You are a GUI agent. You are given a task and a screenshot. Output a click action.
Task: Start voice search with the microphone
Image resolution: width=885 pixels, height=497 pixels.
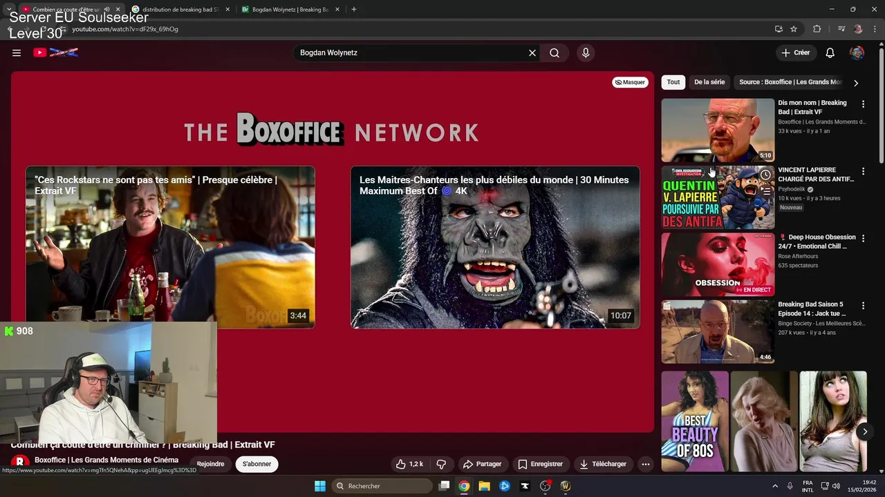click(x=586, y=52)
